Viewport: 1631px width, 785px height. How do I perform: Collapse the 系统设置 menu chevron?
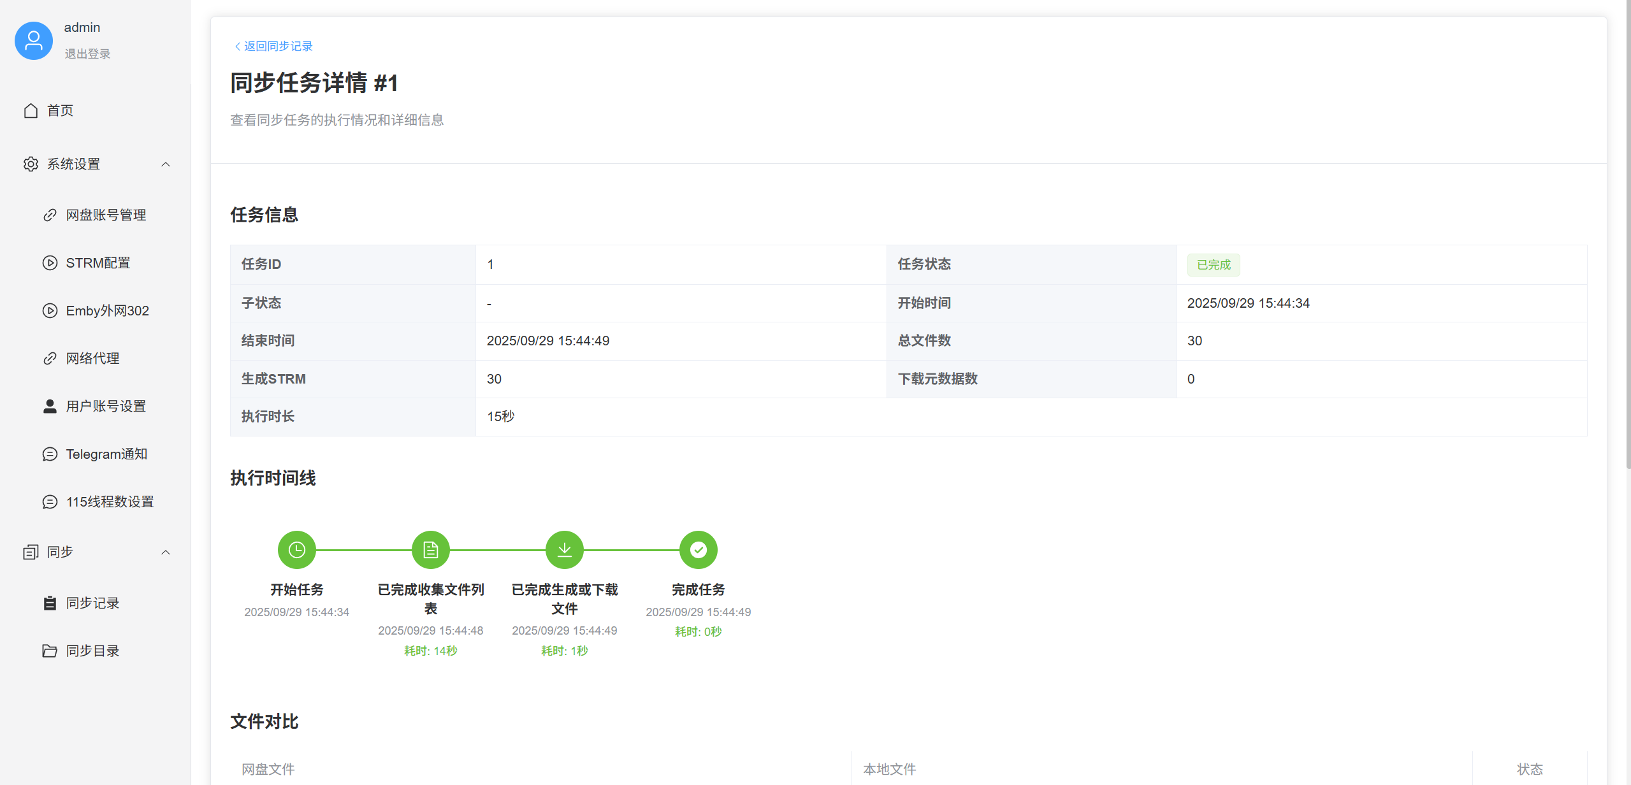click(x=166, y=164)
